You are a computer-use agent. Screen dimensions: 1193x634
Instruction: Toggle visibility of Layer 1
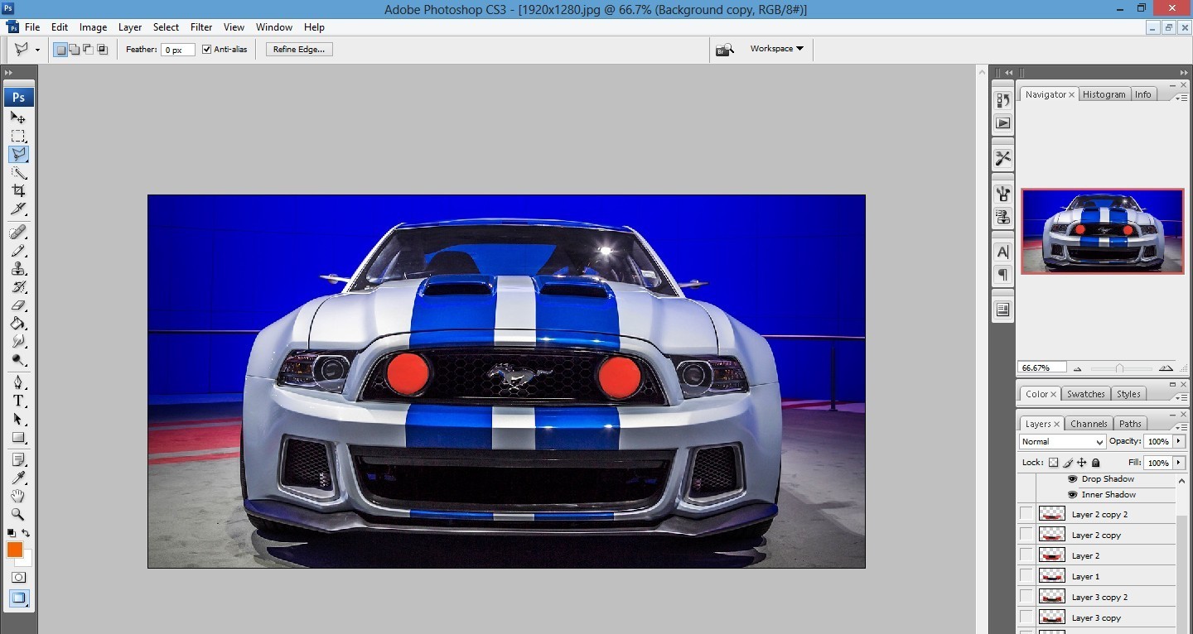point(1026,576)
